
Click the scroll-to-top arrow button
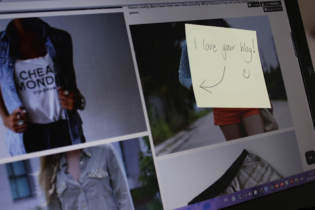311,158
